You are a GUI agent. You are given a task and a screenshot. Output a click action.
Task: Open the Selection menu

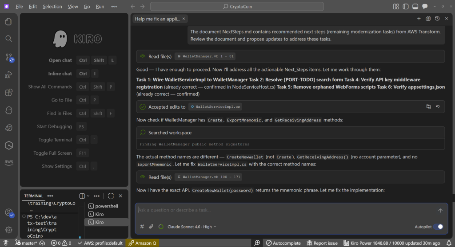pos(52,6)
